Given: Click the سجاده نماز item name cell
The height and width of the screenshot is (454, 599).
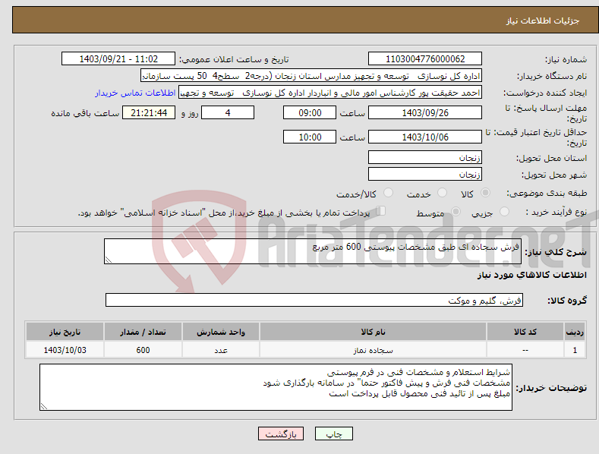Looking at the screenshot, I should coord(373,350).
